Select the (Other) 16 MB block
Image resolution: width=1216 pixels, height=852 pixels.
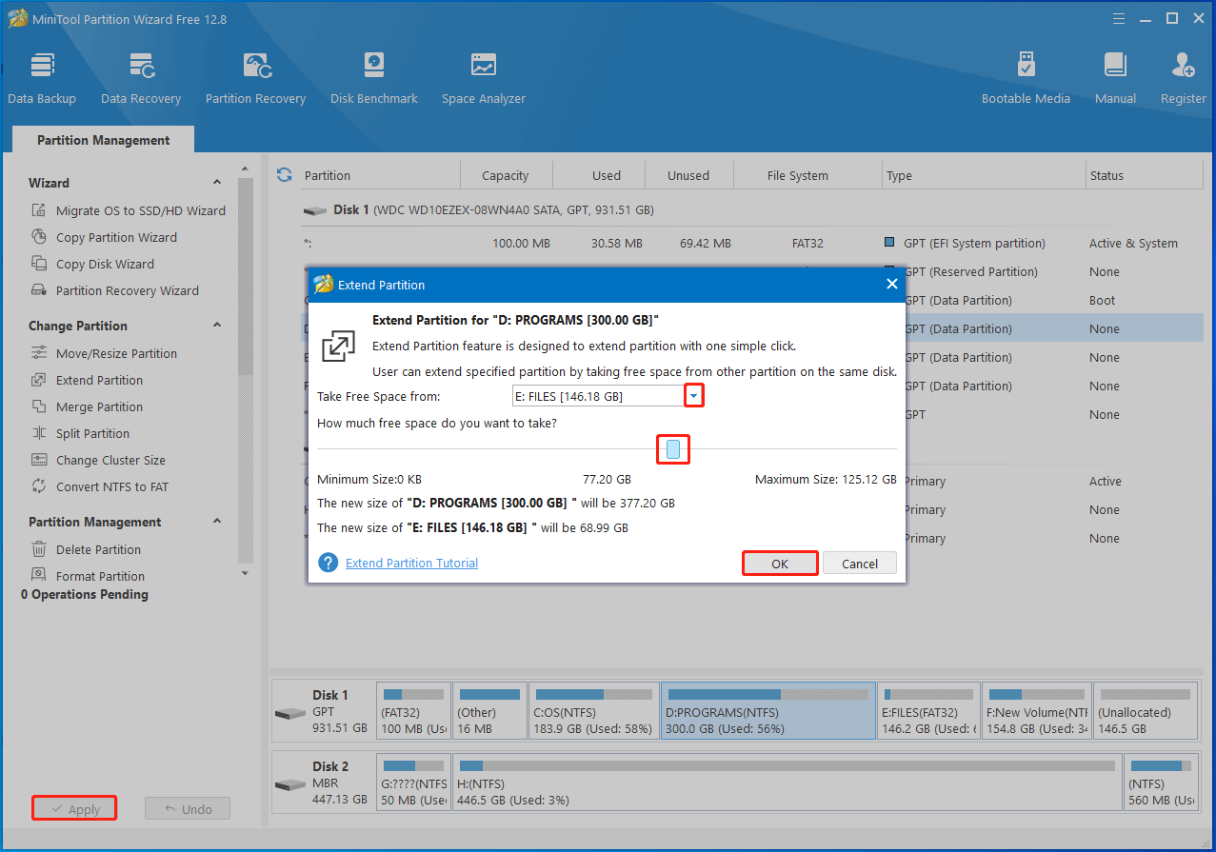(489, 711)
